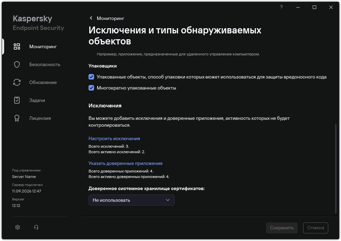Click 'Всего активно доверенных приложений: 4.' text
Image resolution: width=341 pixels, height=241 pixels.
coord(129,177)
